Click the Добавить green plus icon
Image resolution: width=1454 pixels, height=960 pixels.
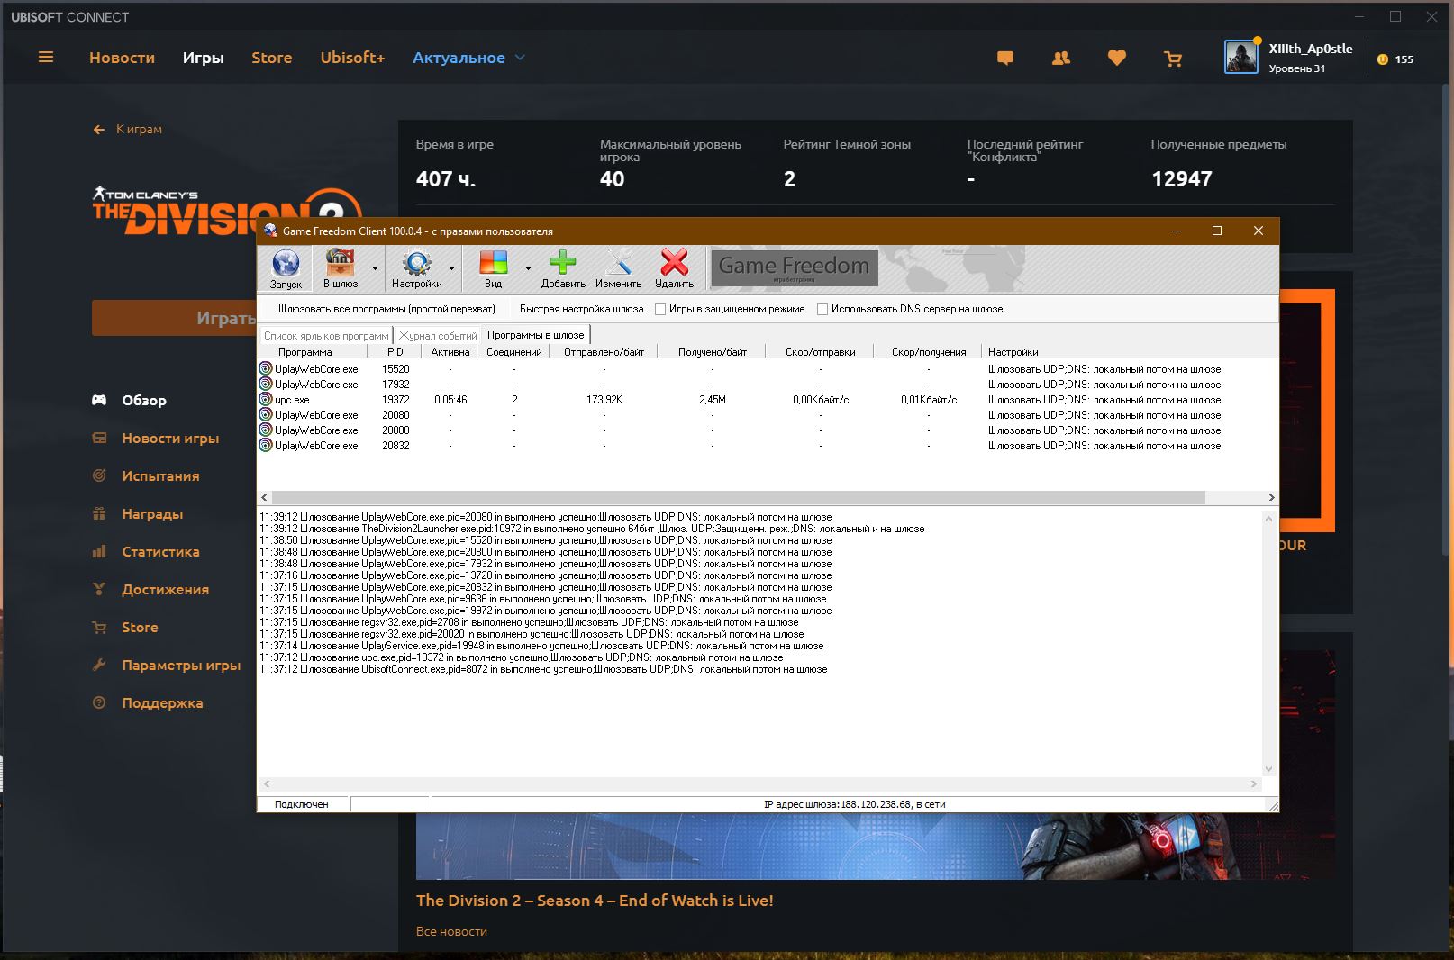pyautogui.click(x=563, y=264)
